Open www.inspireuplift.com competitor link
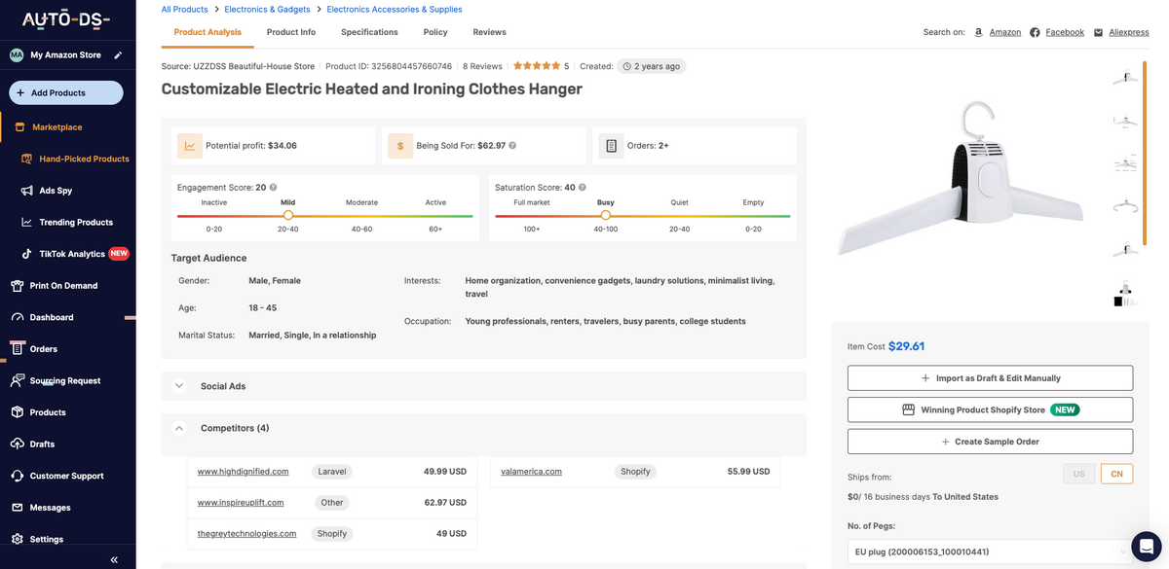This screenshot has height=569, width=1169. [x=241, y=503]
